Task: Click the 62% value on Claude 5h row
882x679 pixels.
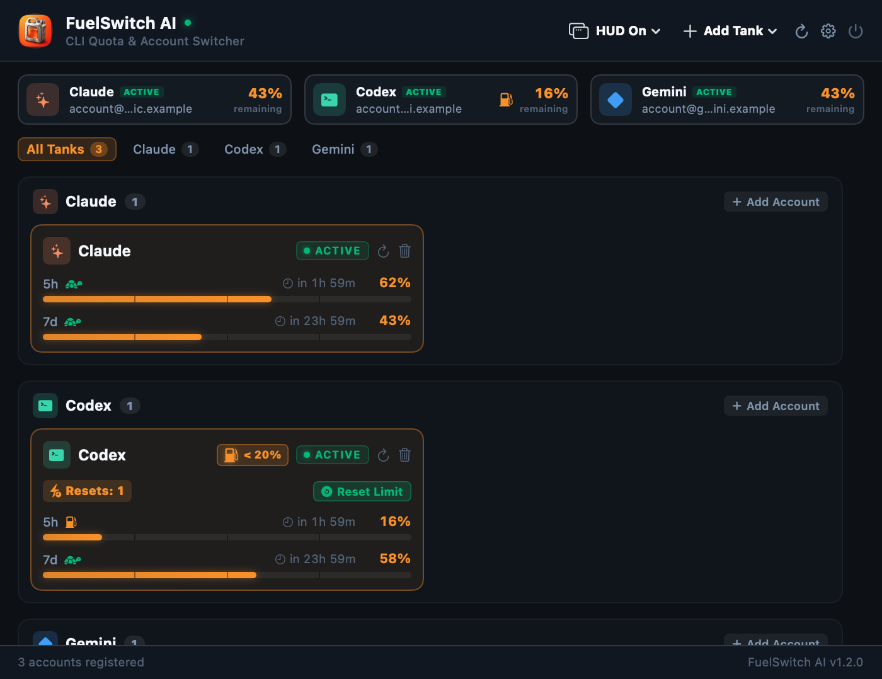Action: tap(395, 283)
